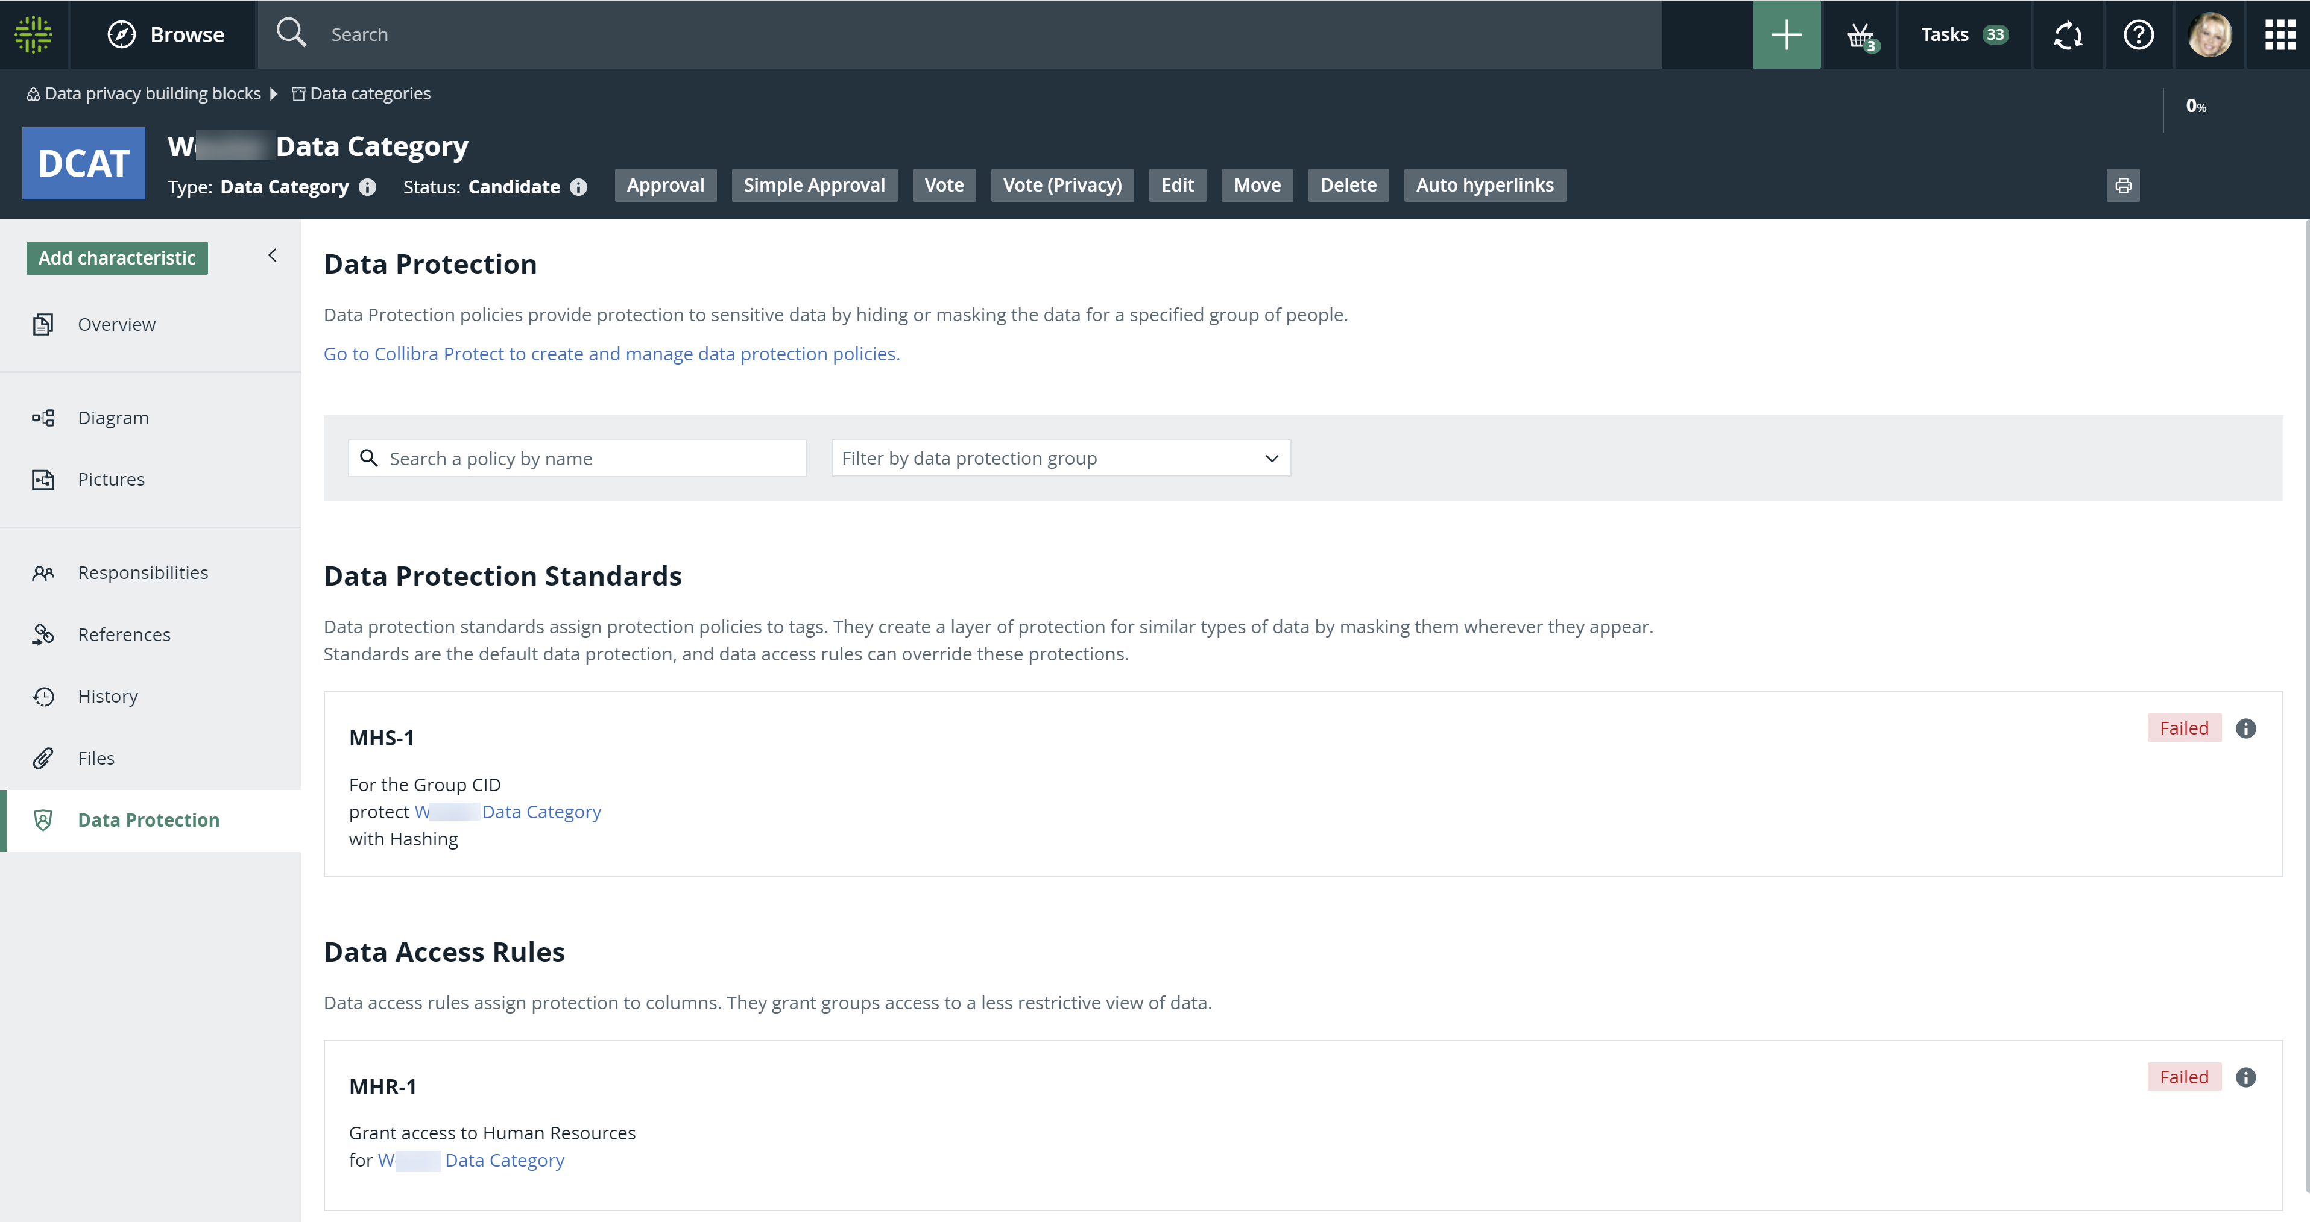Image resolution: width=2310 pixels, height=1222 pixels.
Task: Click the Simple Approval button
Action: tap(813, 185)
